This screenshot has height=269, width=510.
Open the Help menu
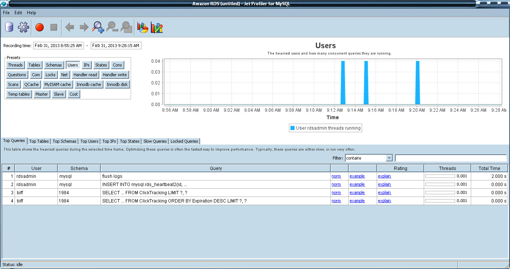[x=32, y=13]
